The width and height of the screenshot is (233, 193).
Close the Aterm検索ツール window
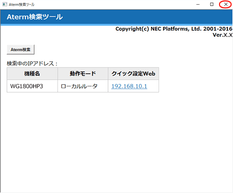point(226,4)
